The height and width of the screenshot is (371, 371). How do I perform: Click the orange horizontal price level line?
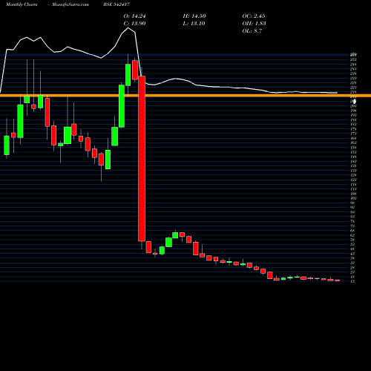(x=185, y=96)
